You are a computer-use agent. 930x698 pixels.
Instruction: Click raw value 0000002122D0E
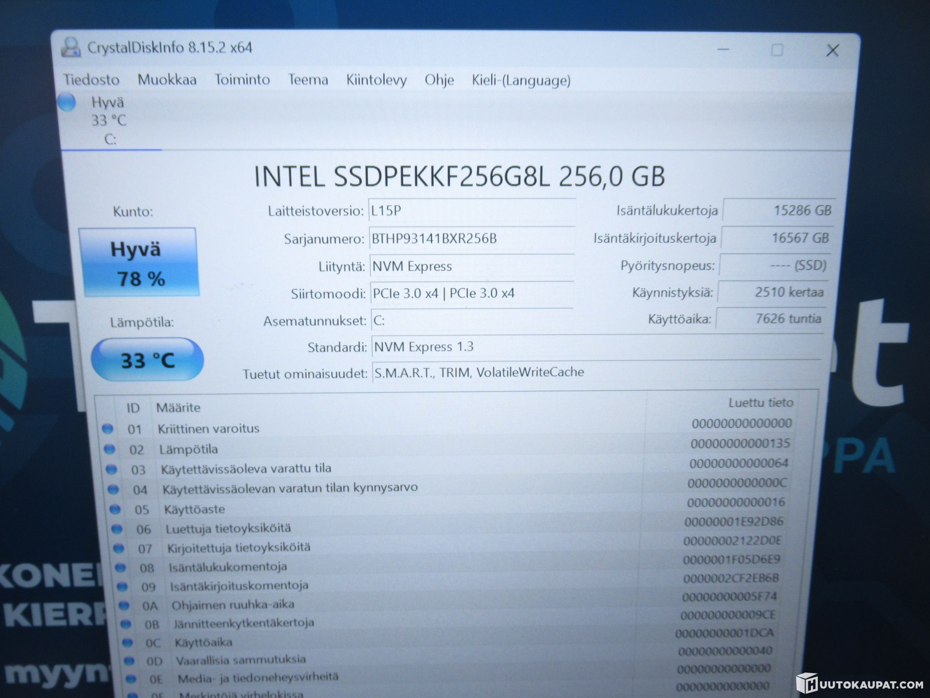pos(733,540)
